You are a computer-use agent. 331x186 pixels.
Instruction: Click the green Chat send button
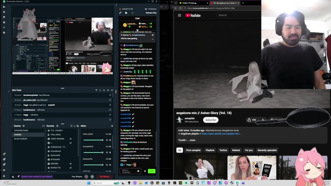[152, 171]
